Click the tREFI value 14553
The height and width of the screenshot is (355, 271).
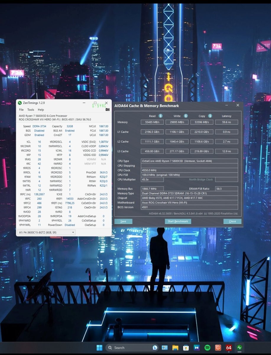(x=70, y=199)
